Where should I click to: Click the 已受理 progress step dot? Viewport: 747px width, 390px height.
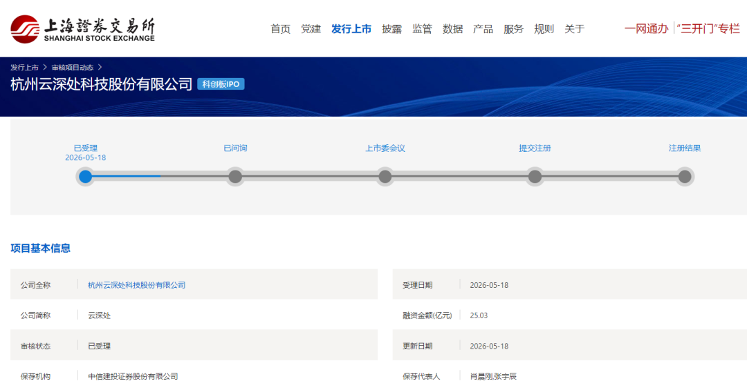[x=85, y=177]
